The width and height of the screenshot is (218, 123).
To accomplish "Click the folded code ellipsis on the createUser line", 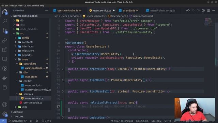I will [172, 69].
